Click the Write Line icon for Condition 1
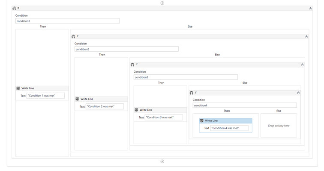Image resolution: width=324 pixels, height=171 pixels. (x=18, y=88)
